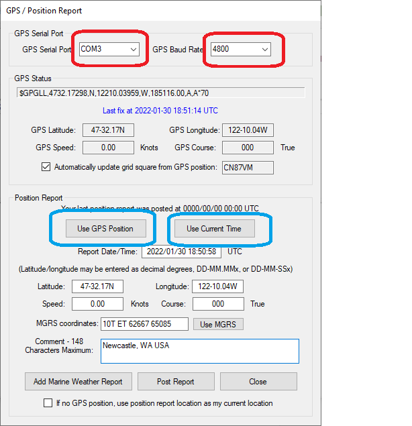Click Add Marine Weather Report button
The image size is (412, 426).
[79, 382]
